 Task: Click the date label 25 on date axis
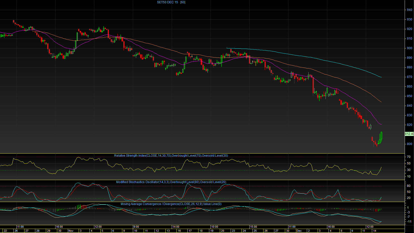[255, 231]
